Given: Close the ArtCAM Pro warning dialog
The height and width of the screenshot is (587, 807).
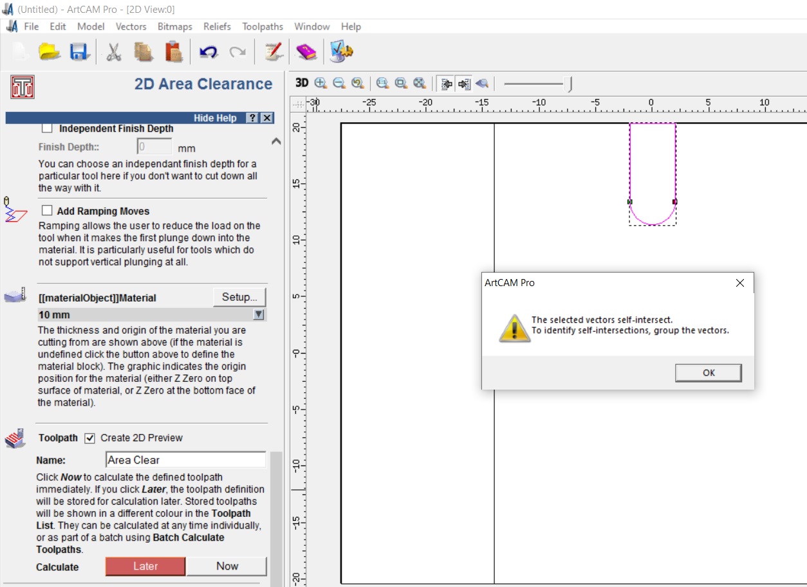Looking at the screenshot, I should tap(739, 283).
